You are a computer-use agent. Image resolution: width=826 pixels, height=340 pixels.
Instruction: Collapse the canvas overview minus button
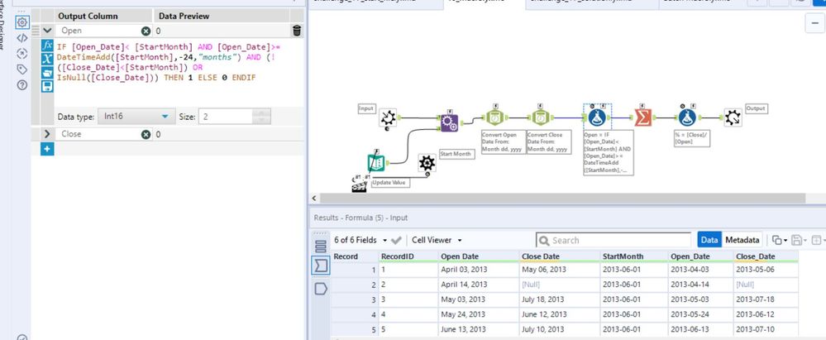point(815,24)
